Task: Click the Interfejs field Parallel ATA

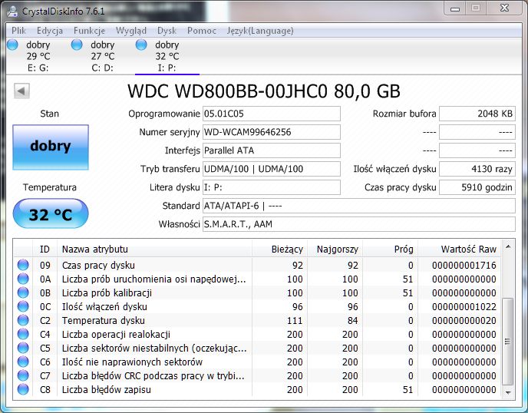Action: (x=272, y=150)
